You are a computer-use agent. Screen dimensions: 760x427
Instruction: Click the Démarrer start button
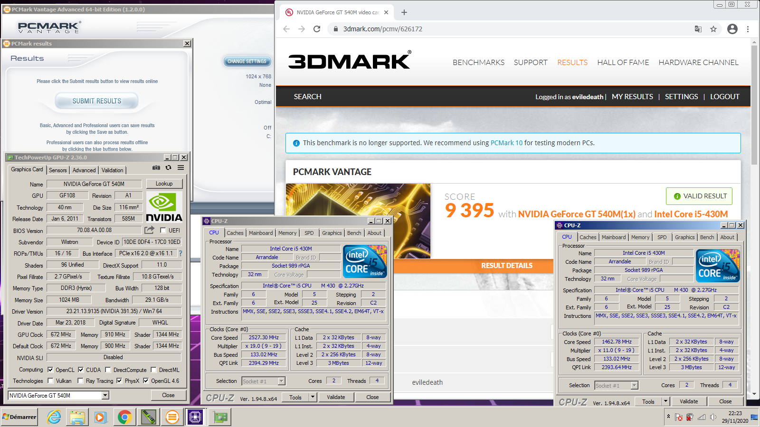[x=19, y=417]
